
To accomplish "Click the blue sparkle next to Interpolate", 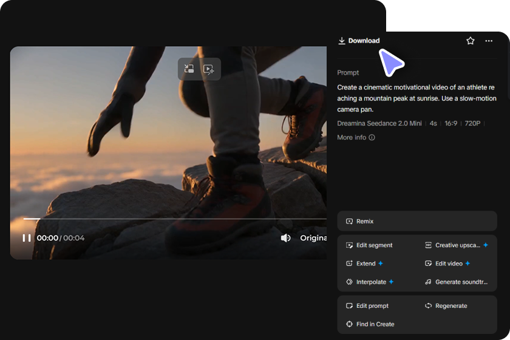I will [x=391, y=282].
